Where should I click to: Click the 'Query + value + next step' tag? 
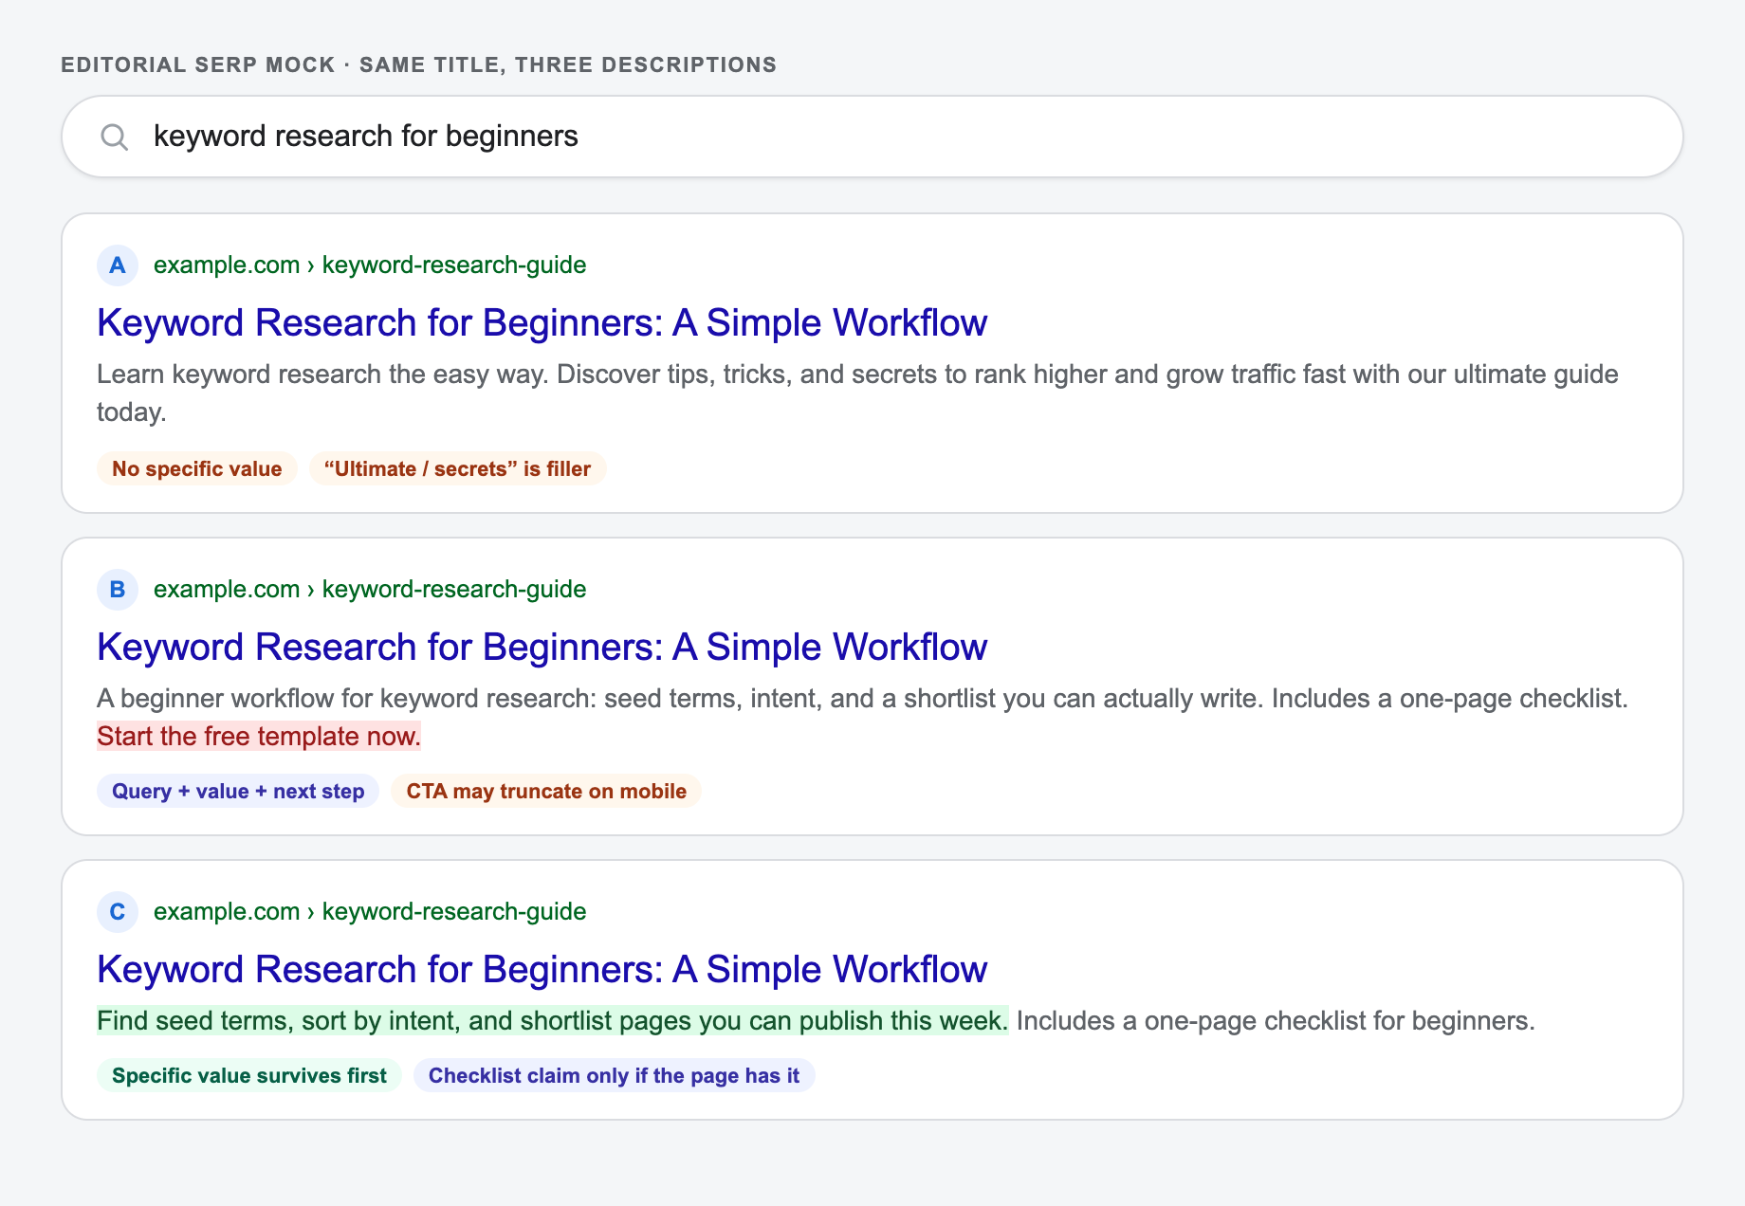[x=238, y=792]
